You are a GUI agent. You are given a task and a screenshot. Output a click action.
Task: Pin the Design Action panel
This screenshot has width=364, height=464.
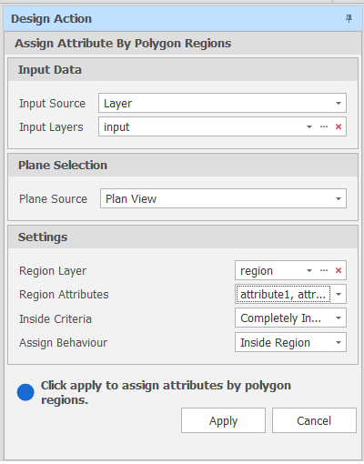(349, 18)
